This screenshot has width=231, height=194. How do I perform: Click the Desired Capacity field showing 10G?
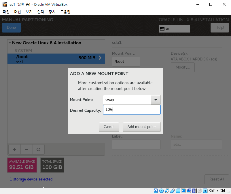pyautogui.click(x=132, y=110)
